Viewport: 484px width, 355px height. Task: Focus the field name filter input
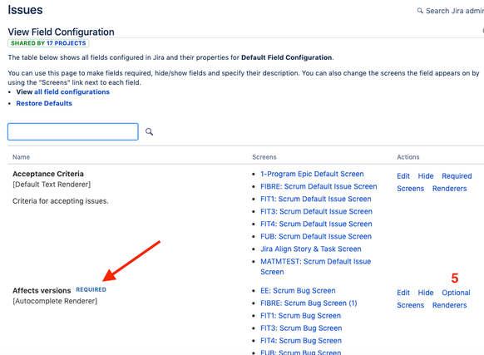coord(73,131)
